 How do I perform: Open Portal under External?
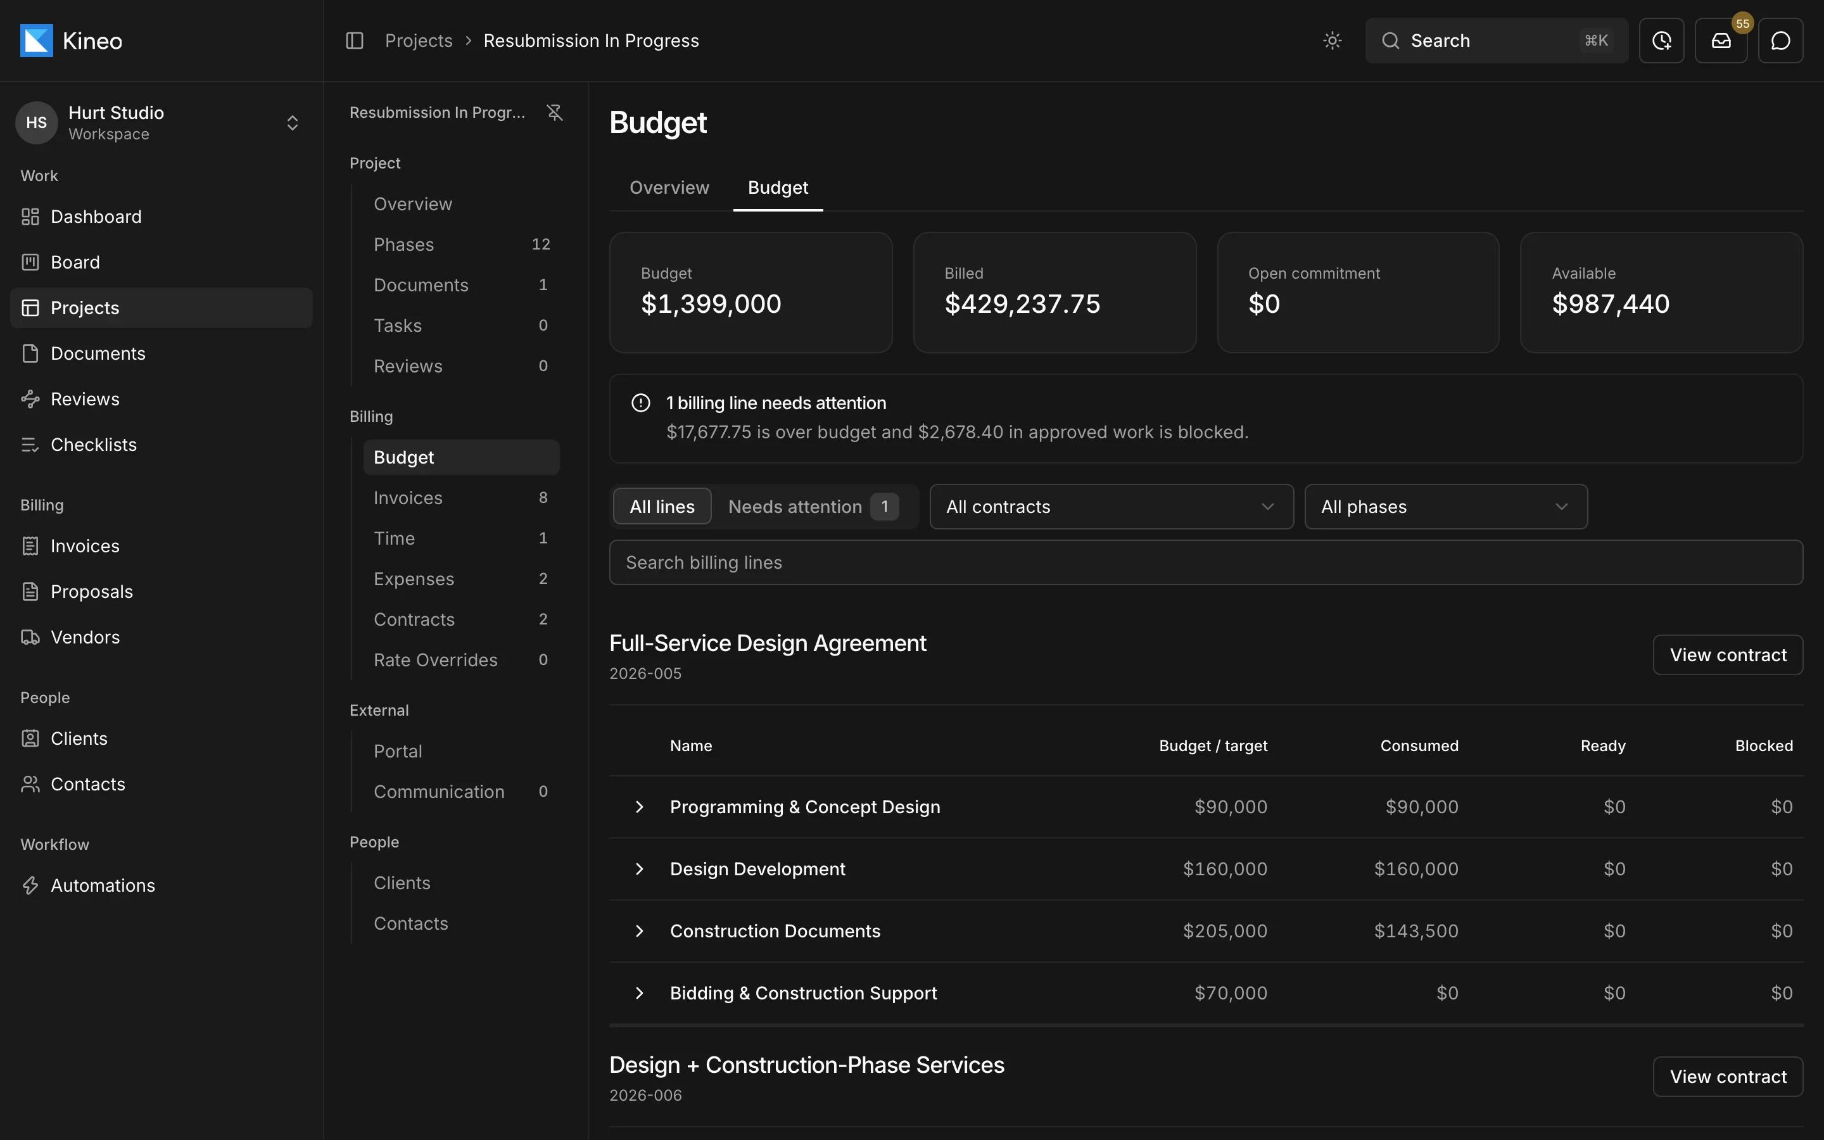tap(461, 751)
